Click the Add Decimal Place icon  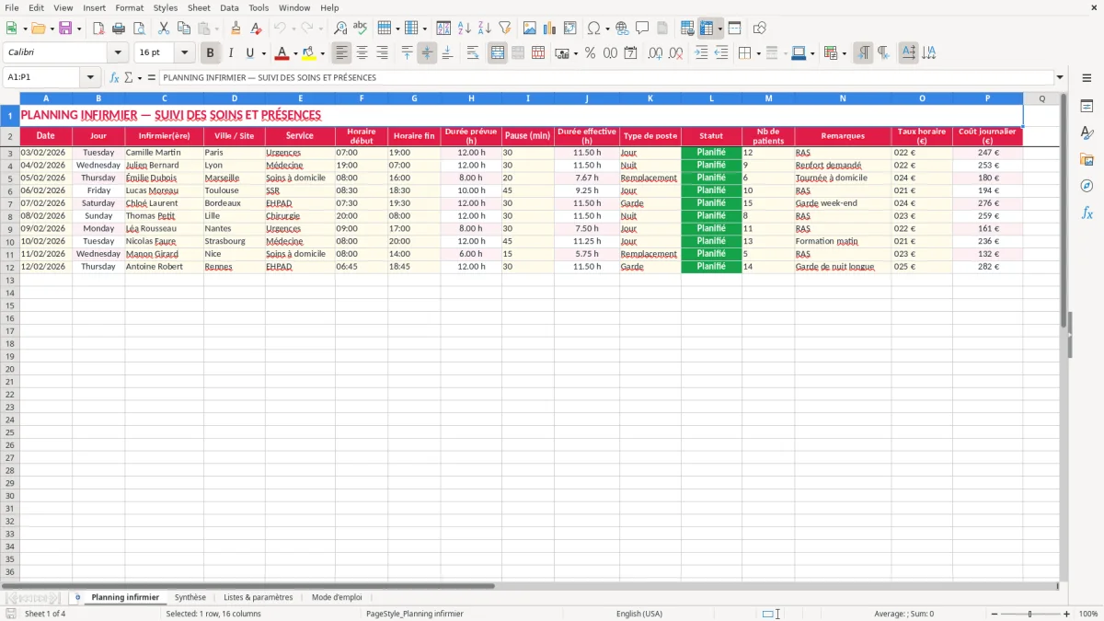tap(656, 53)
